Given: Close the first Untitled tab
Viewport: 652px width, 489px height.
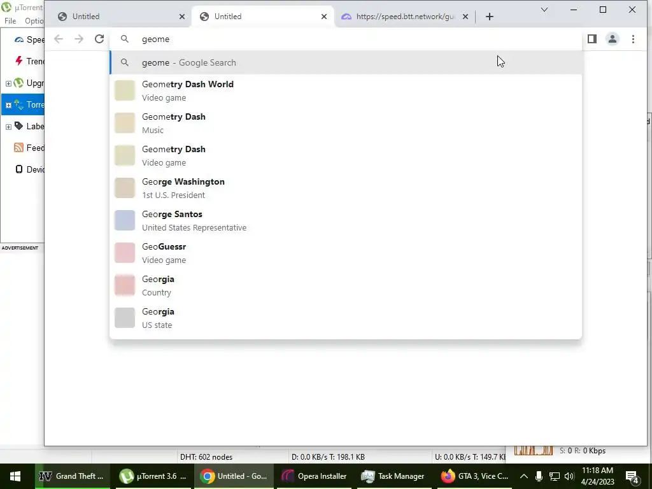Looking at the screenshot, I should coord(182,17).
